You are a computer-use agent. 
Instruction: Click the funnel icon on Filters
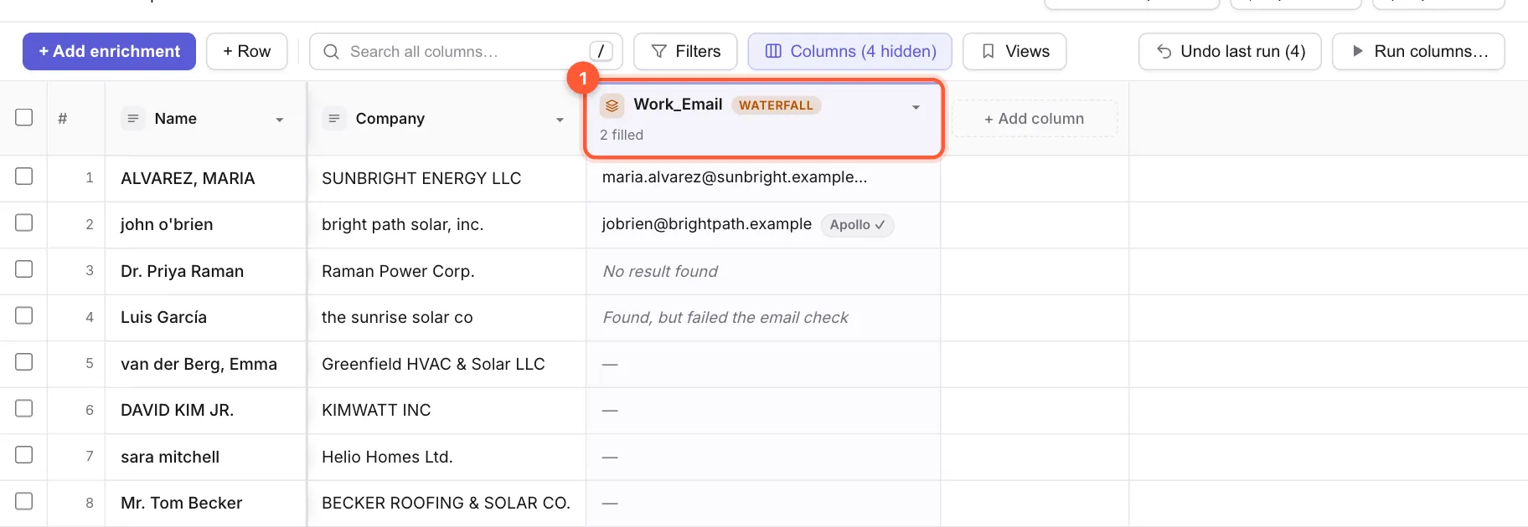click(659, 52)
